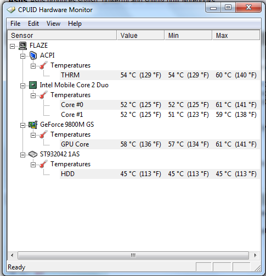The image size is (266, 276).
Task: Click the Intel Mobile Core 2 Duo processor icon
Action: 33,85
